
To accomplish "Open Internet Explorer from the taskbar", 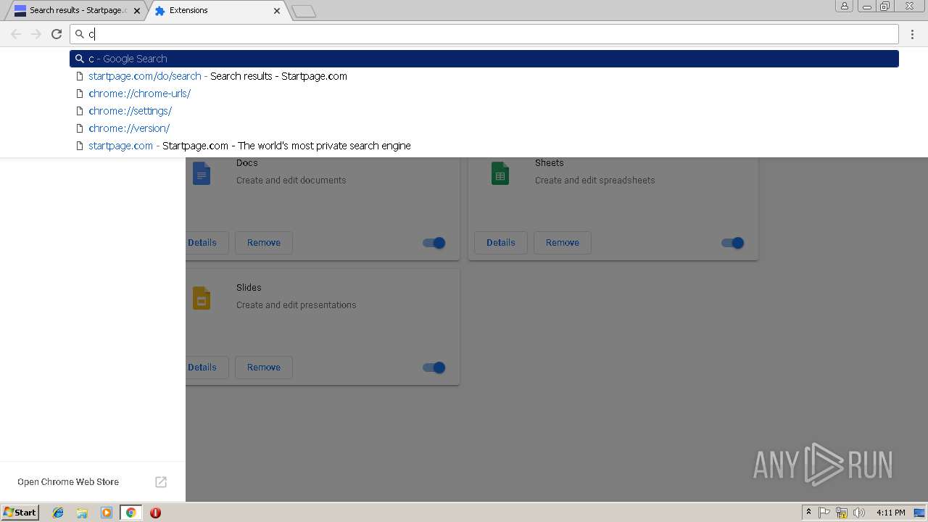I will pyautogui.click(x=58, y=513).
